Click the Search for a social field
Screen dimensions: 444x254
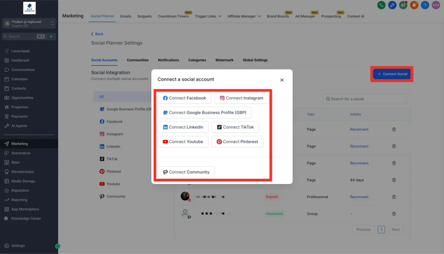pos(364,99)
